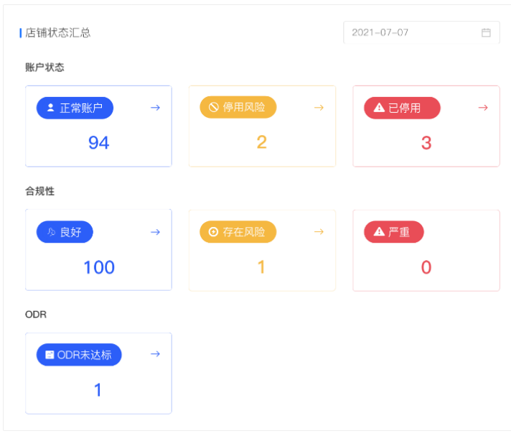The height and width of the screenshot is (436, 511).
Task: Click arrow icon on 良好 card
Action: tap(156, 232)
